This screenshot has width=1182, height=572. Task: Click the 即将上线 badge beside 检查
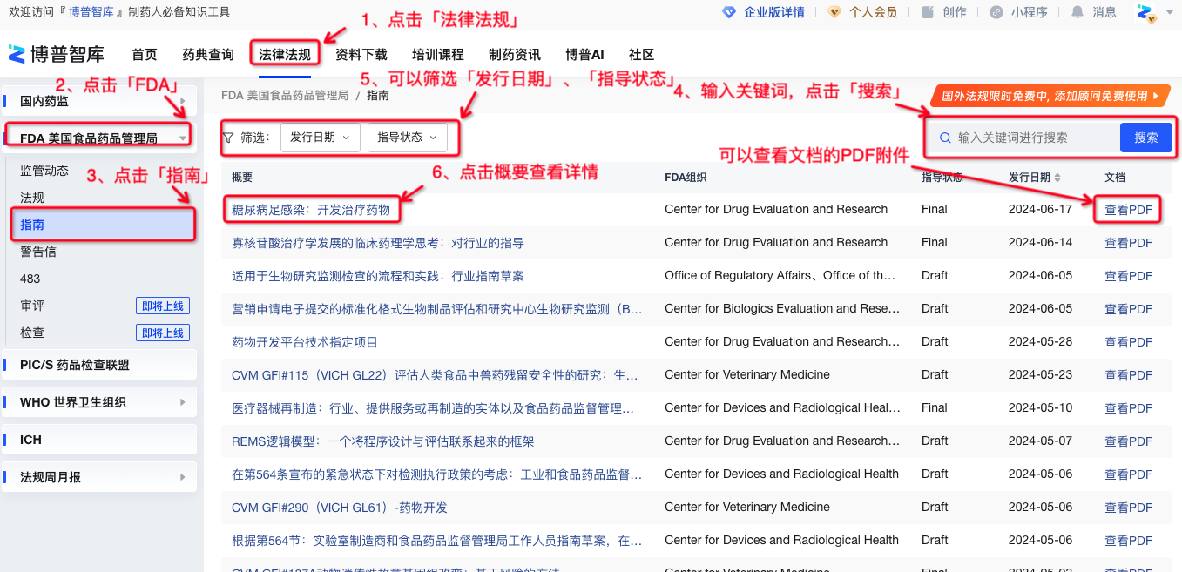[163, 333]
